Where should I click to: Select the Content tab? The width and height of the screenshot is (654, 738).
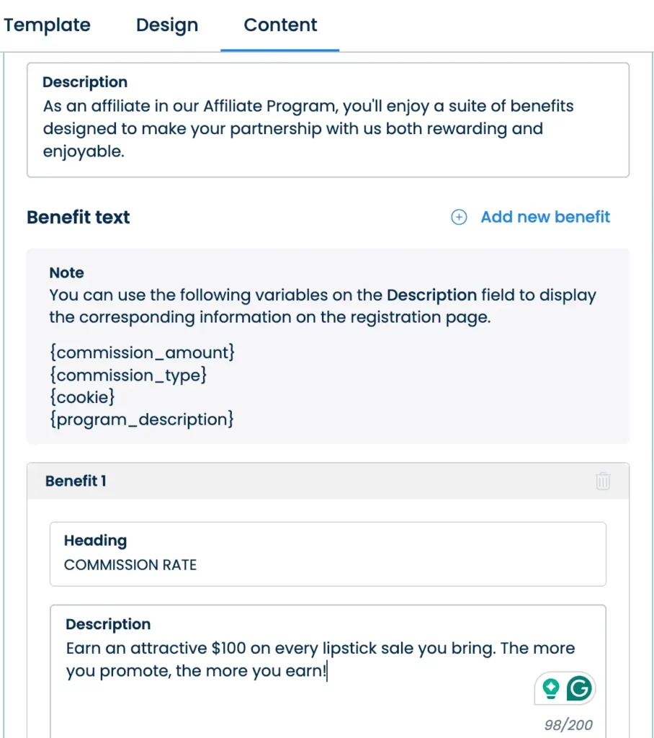(280, 25)
